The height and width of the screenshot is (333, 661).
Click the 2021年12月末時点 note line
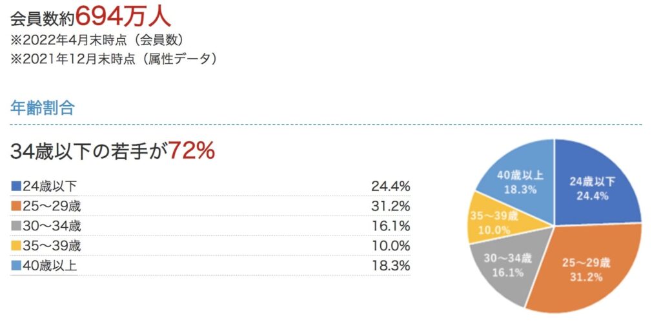114,59
